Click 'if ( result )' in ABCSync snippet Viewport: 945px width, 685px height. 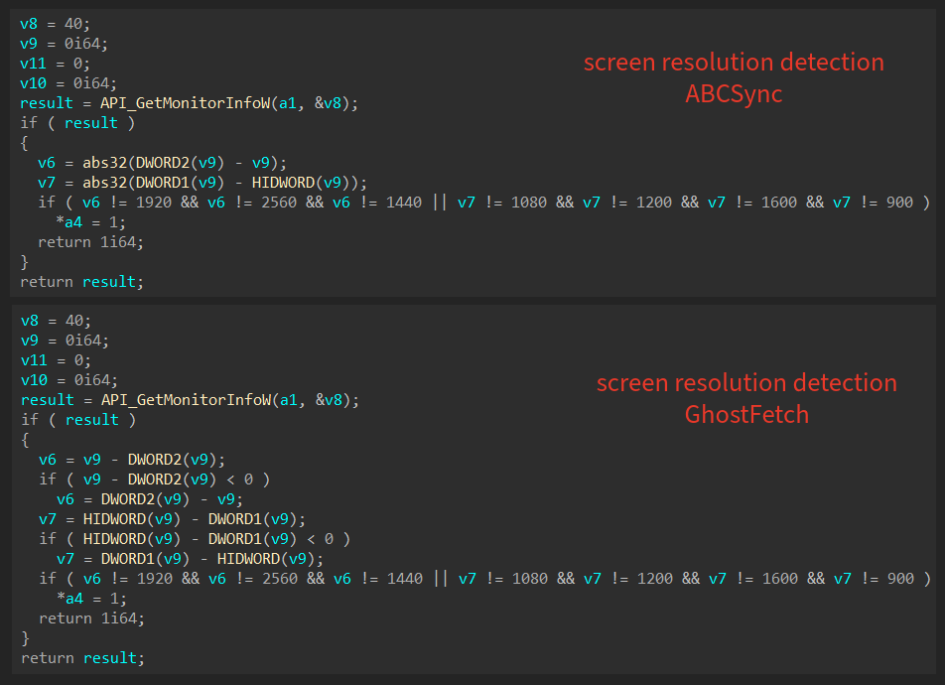[77, 123]
